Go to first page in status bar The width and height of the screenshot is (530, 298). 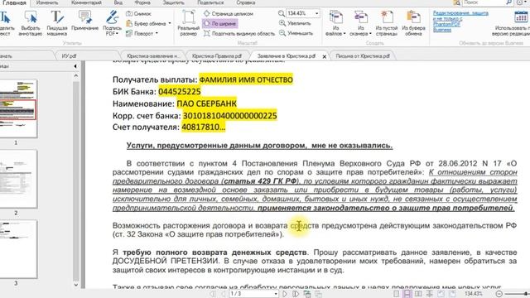(213, 294)
